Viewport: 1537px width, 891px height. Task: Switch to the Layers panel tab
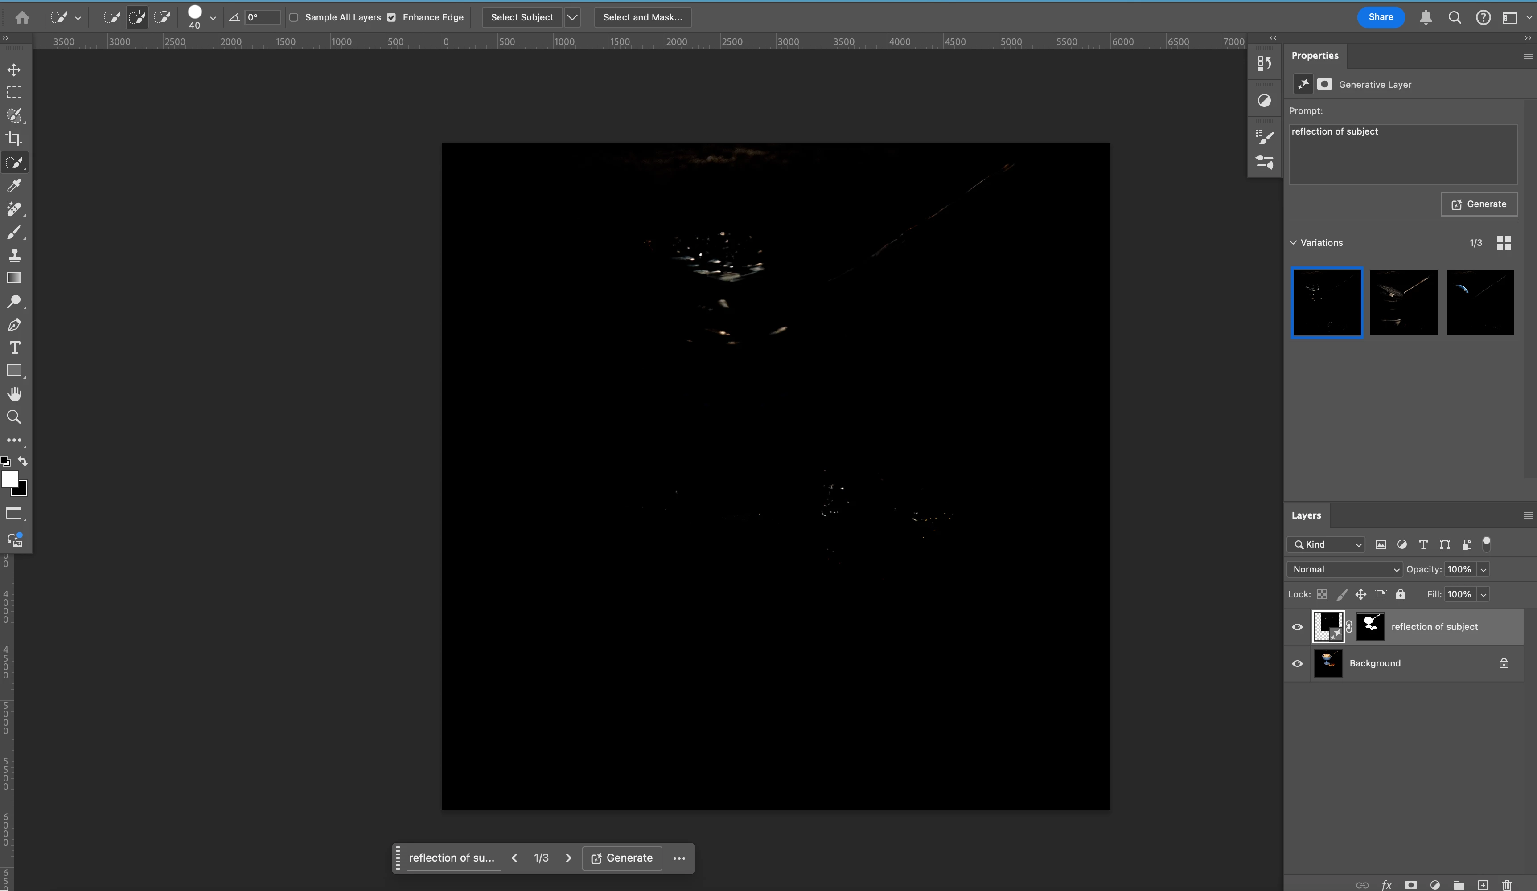(1306, 515)
